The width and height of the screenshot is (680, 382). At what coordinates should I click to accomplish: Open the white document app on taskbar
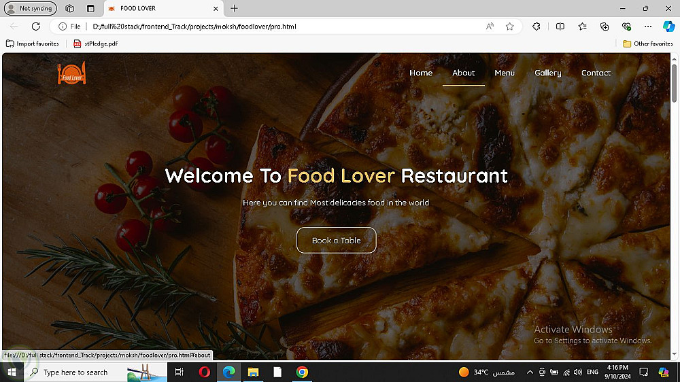pos(277,372)
